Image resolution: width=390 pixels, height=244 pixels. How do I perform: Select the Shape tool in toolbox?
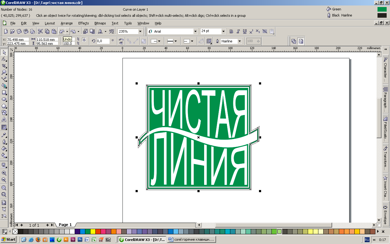point(4,59)
